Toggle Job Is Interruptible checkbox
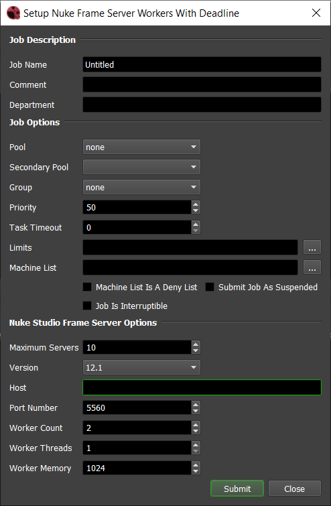This screenshot has height=506, width=331. (87, 306)
